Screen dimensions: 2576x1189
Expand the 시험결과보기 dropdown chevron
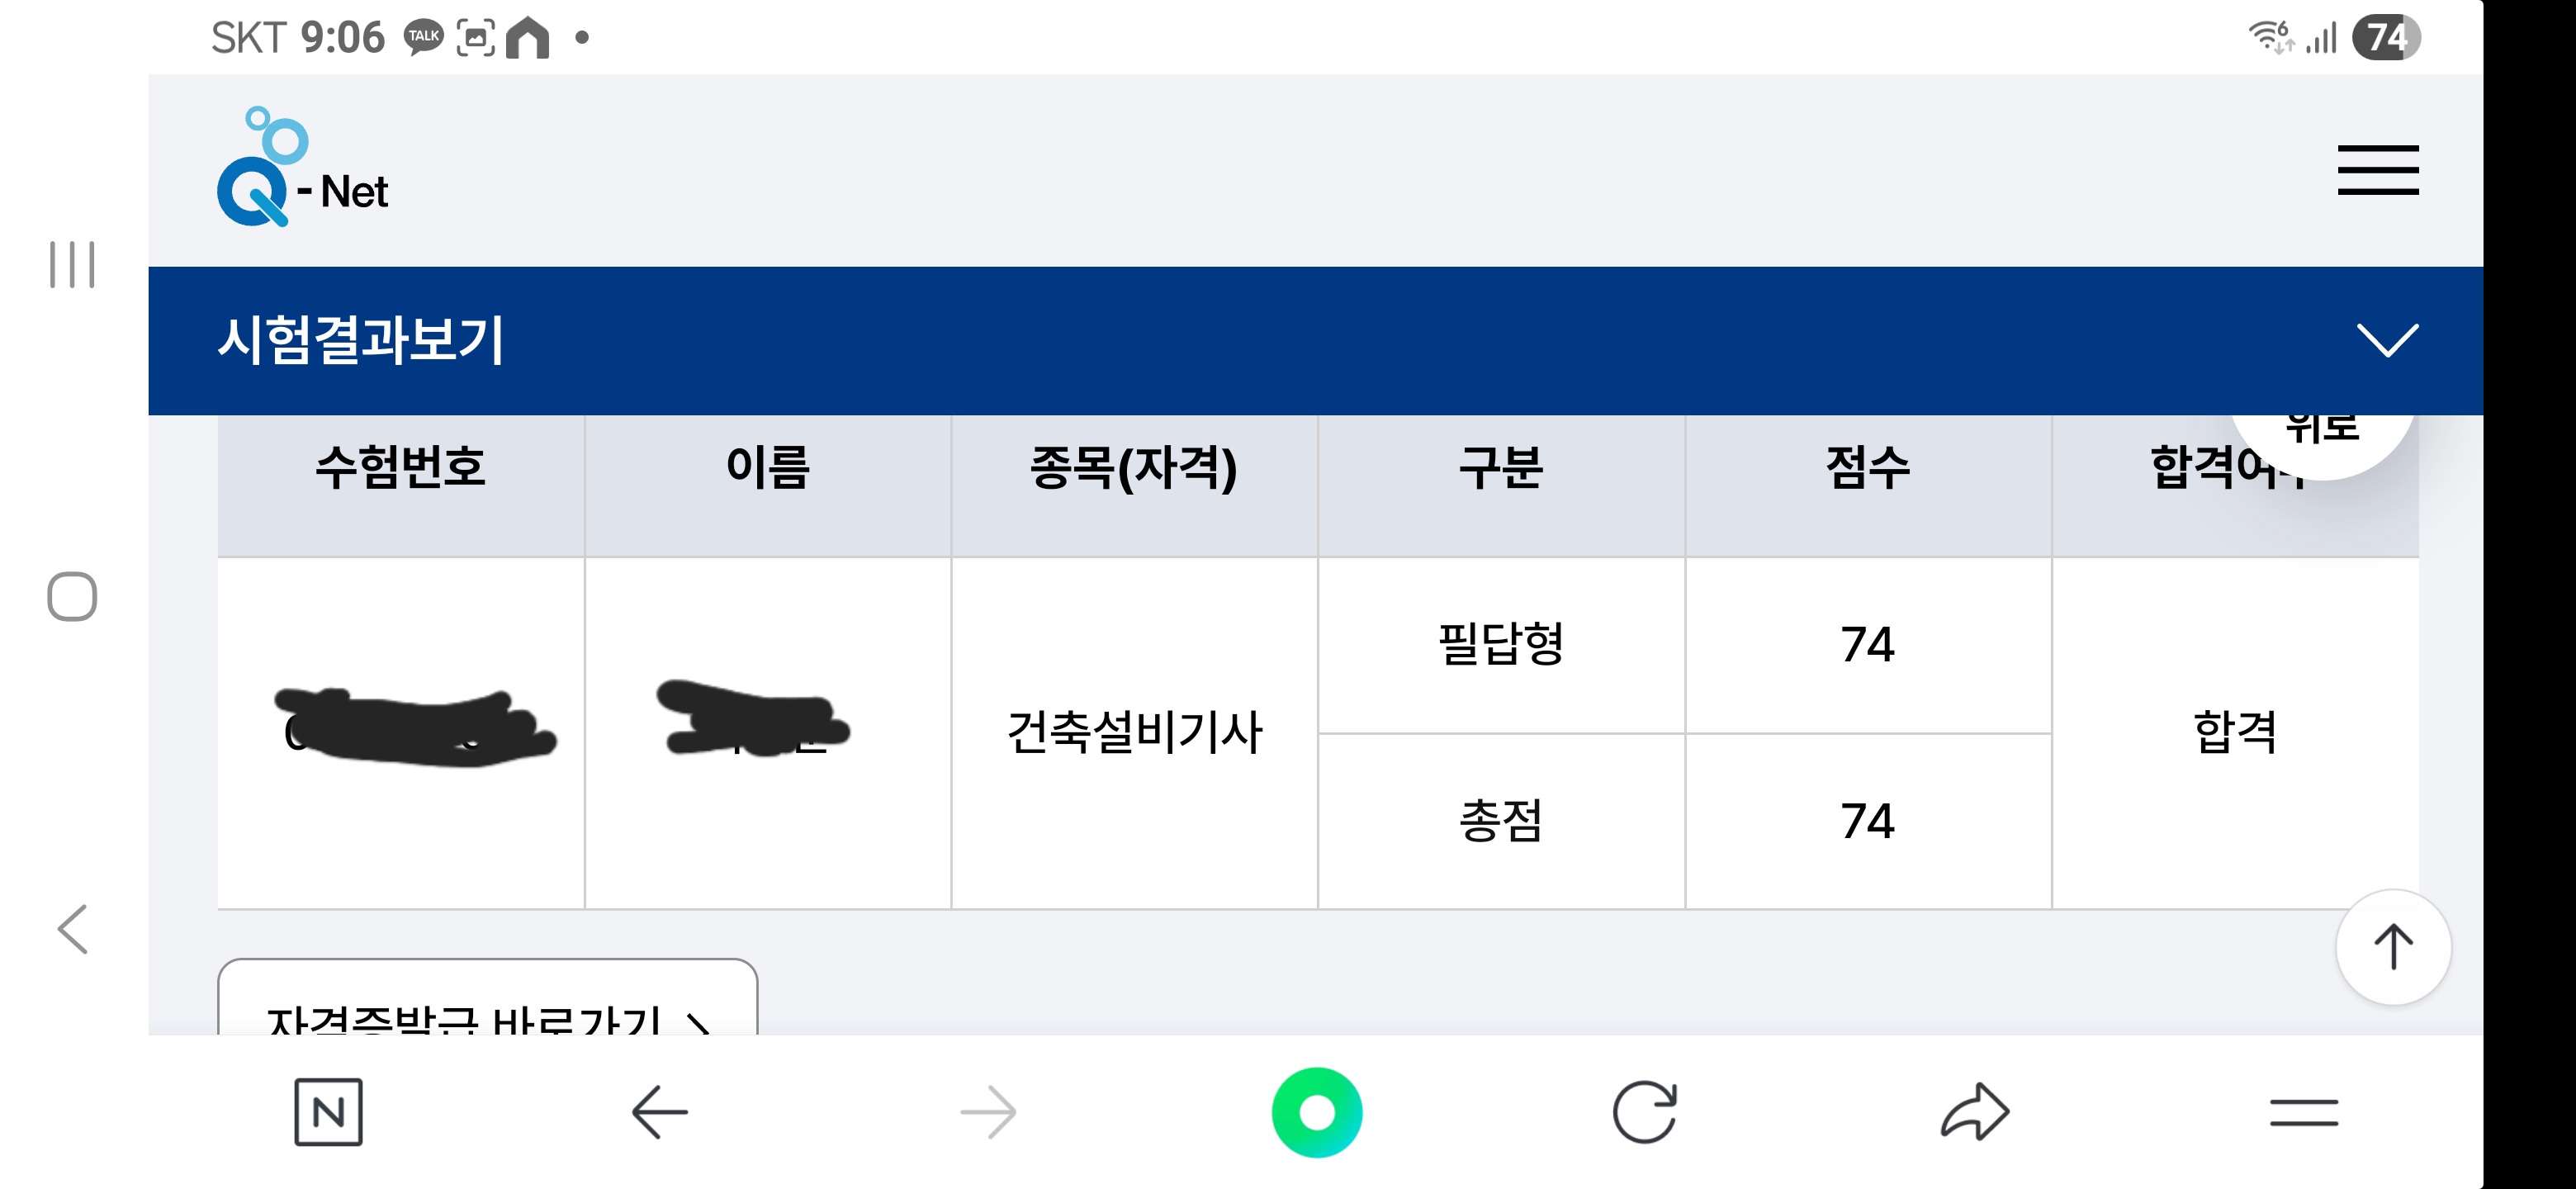pyautogui.click(x=2387, y=340)
